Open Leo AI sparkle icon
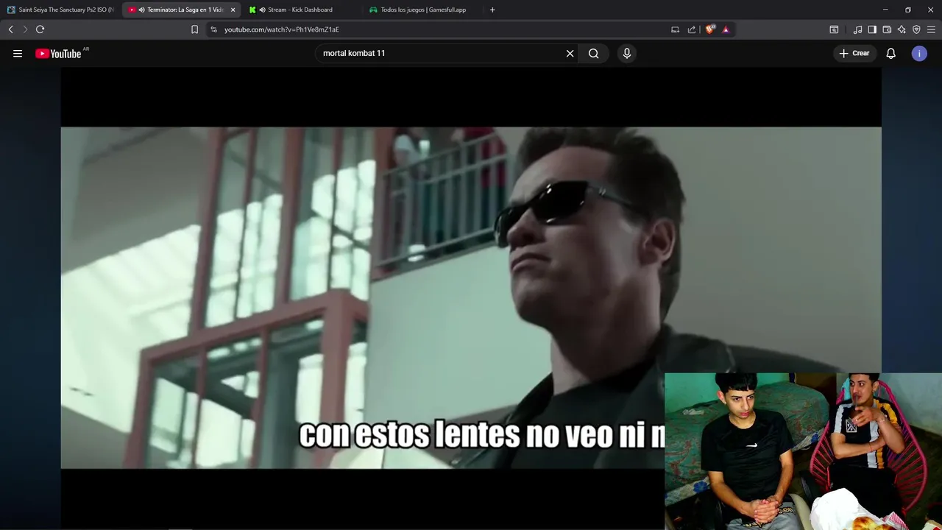942x530 pixels. tap(902, 29)
